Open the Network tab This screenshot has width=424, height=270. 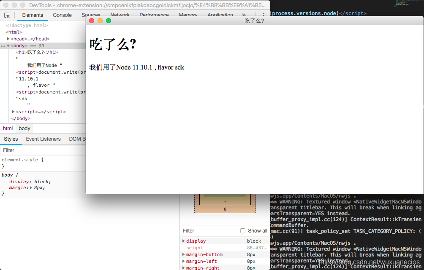tap(120, 15)
